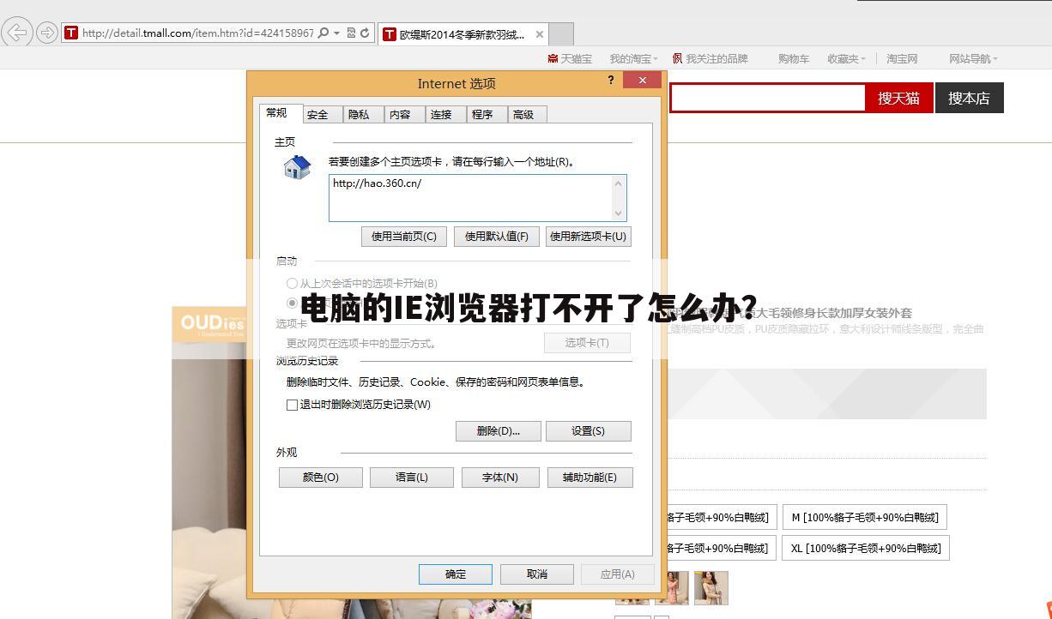
Task: Click the 颜色(O) button
Action: point(321,478)
